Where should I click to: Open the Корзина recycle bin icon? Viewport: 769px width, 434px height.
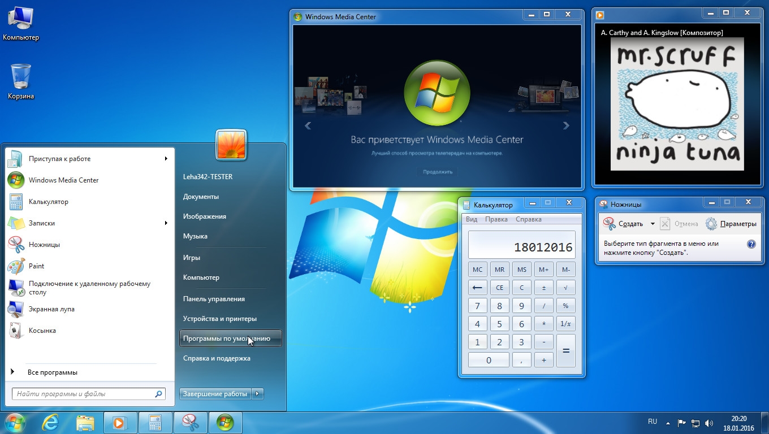pos(21,82)
